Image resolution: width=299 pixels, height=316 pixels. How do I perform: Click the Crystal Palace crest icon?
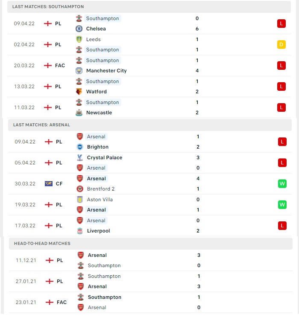tap(80, 158)
